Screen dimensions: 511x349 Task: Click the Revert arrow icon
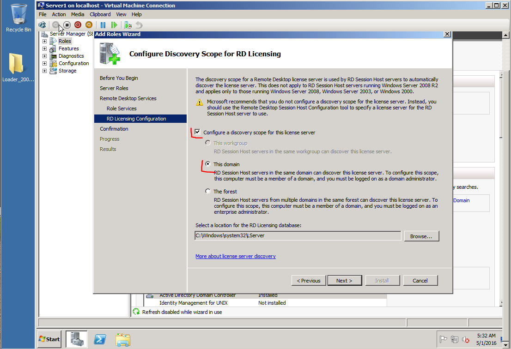(139, 25)
